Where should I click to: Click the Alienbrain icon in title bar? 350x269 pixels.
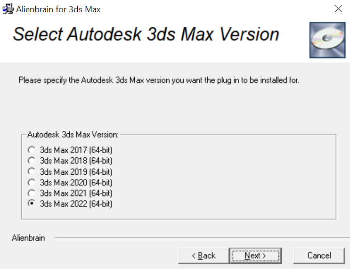coord(8,9)
